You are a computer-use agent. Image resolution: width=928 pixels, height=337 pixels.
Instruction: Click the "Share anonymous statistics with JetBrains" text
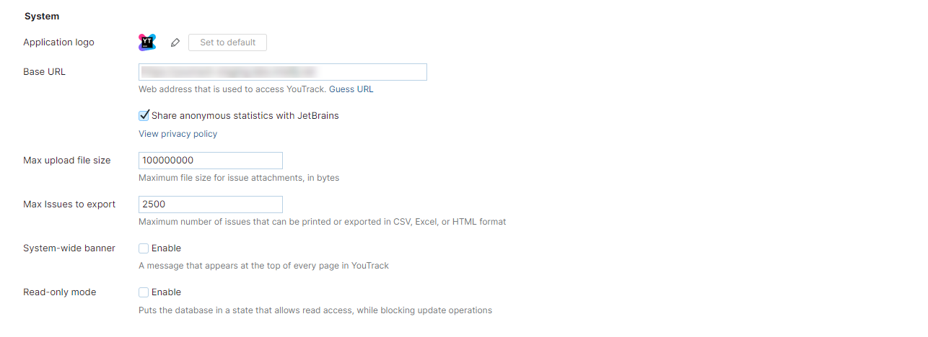click(x=245, y=115)
